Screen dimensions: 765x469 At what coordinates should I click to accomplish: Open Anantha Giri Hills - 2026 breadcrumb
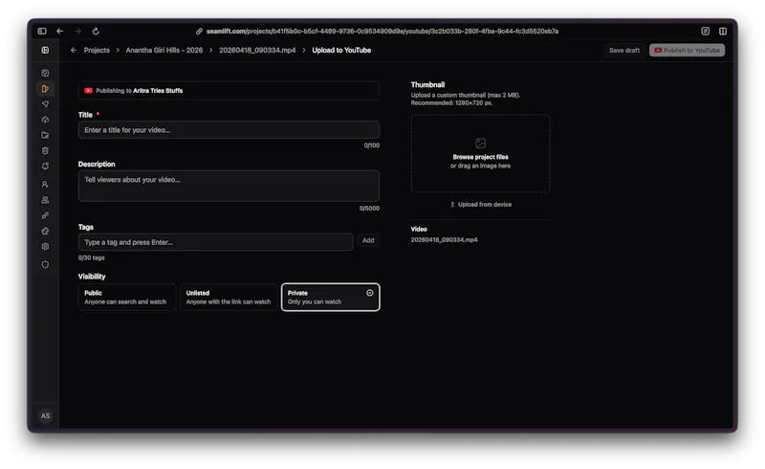164,50
